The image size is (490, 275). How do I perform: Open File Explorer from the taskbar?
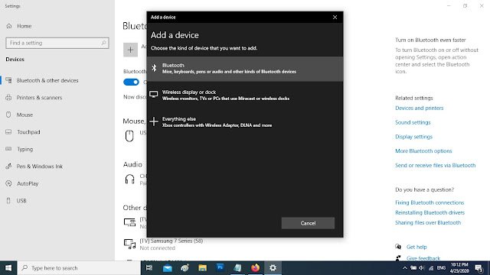tap(202, 268)
